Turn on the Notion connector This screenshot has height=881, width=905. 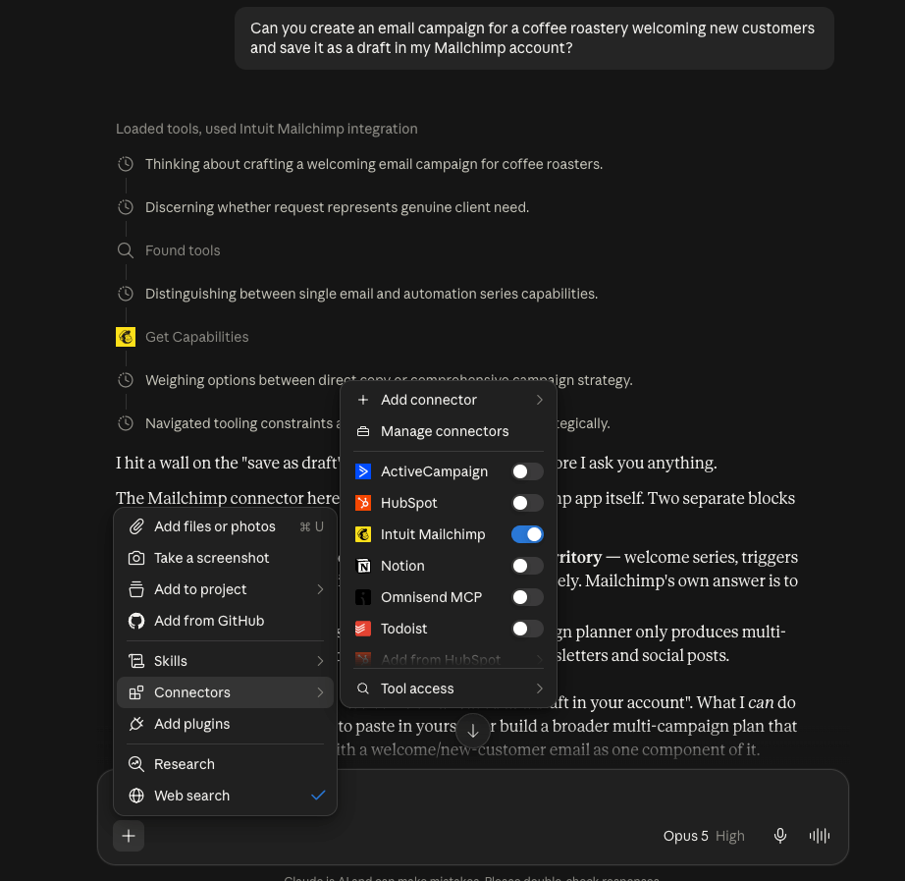click(527, 566)
